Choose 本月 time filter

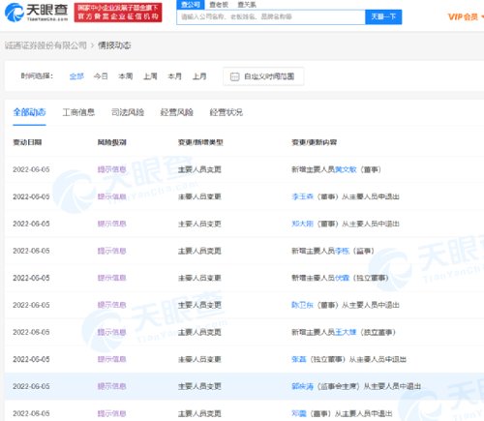(x=174, y=76)
